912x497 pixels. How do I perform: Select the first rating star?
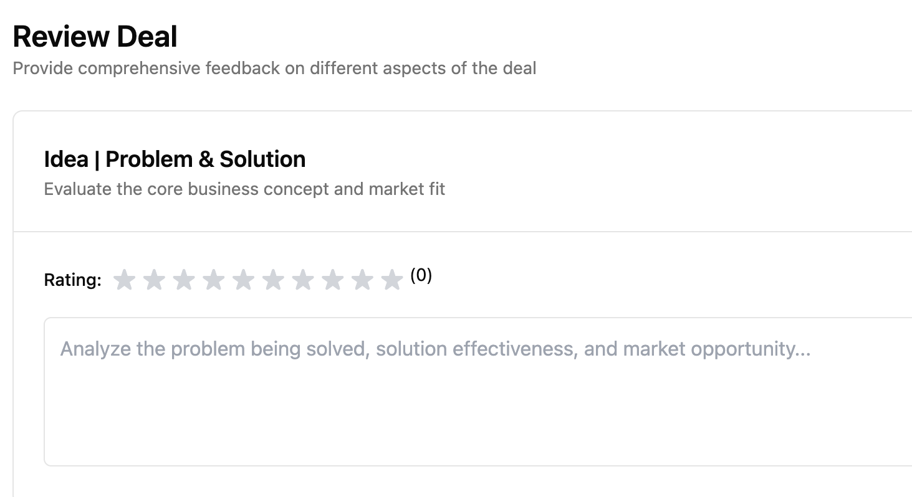pos(124,280)
